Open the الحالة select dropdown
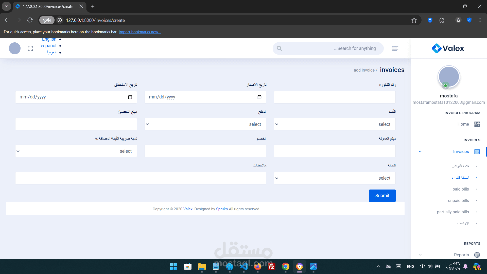Viewport: 487px width, 274px height. click(x=335, y=178)
